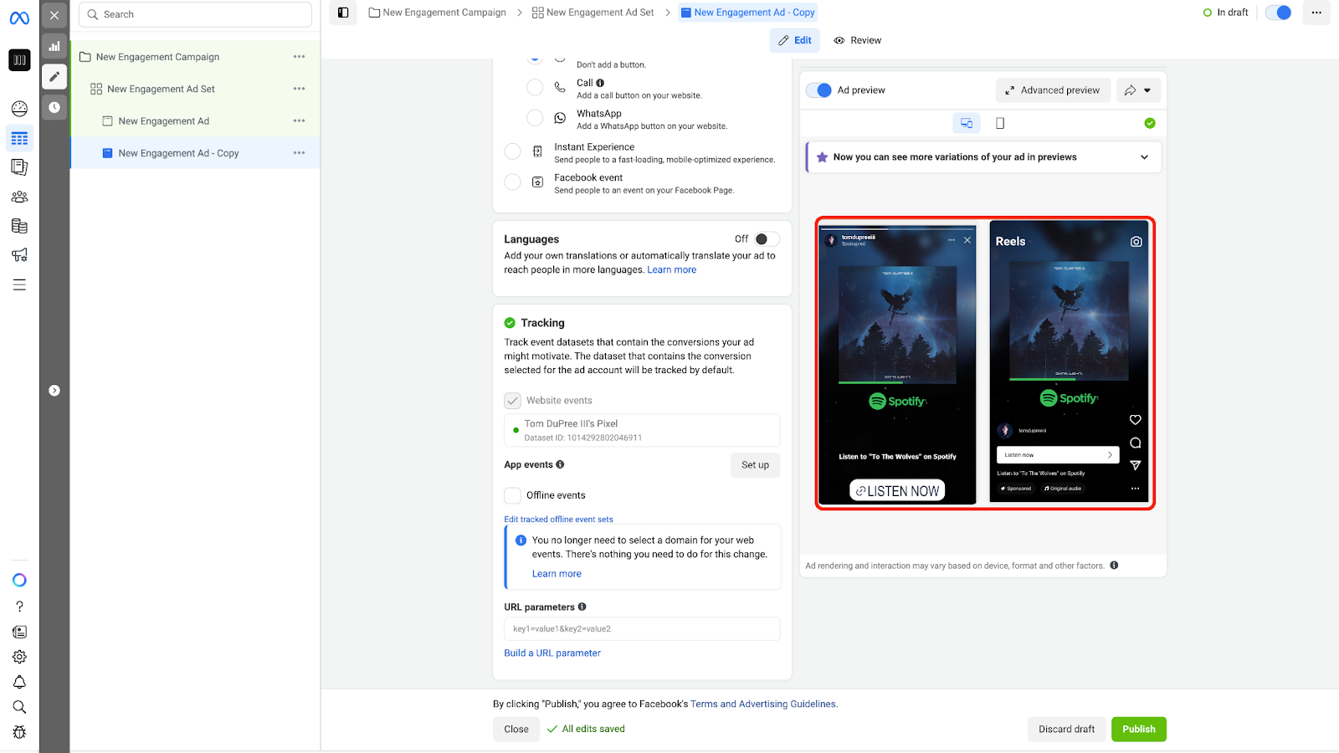Open the account overview gauge icon

19,109
